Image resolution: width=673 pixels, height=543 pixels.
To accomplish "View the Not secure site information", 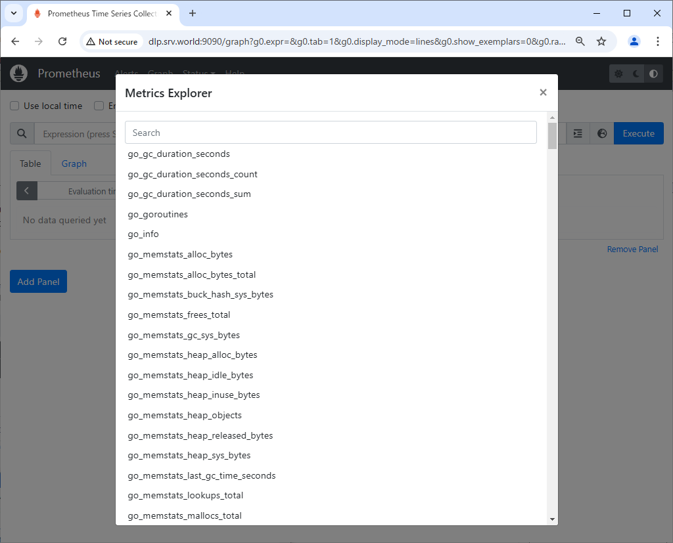I will point(112,41).
